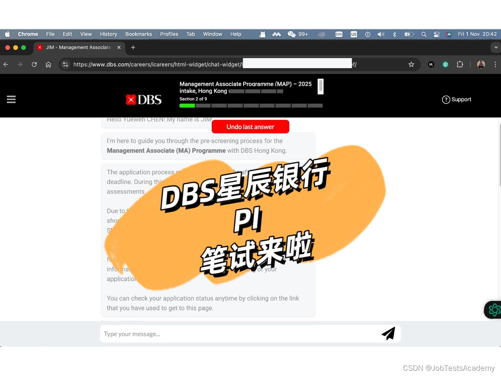Screen dimensions: 501x376
Task: Open the Help menu
Action: pos(236,34)
